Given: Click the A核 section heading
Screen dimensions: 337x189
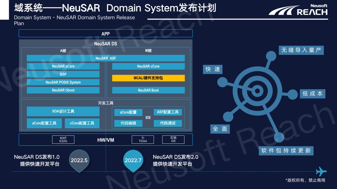Looking at the screenshot, I should click(63, 51).
